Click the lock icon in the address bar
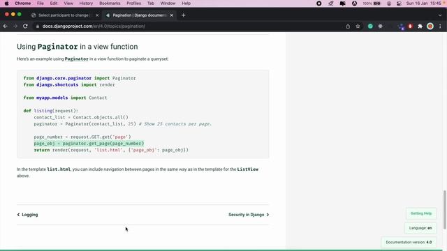This screenshot has width=447, height=251. pyautogui.click(x=37, y=26)
